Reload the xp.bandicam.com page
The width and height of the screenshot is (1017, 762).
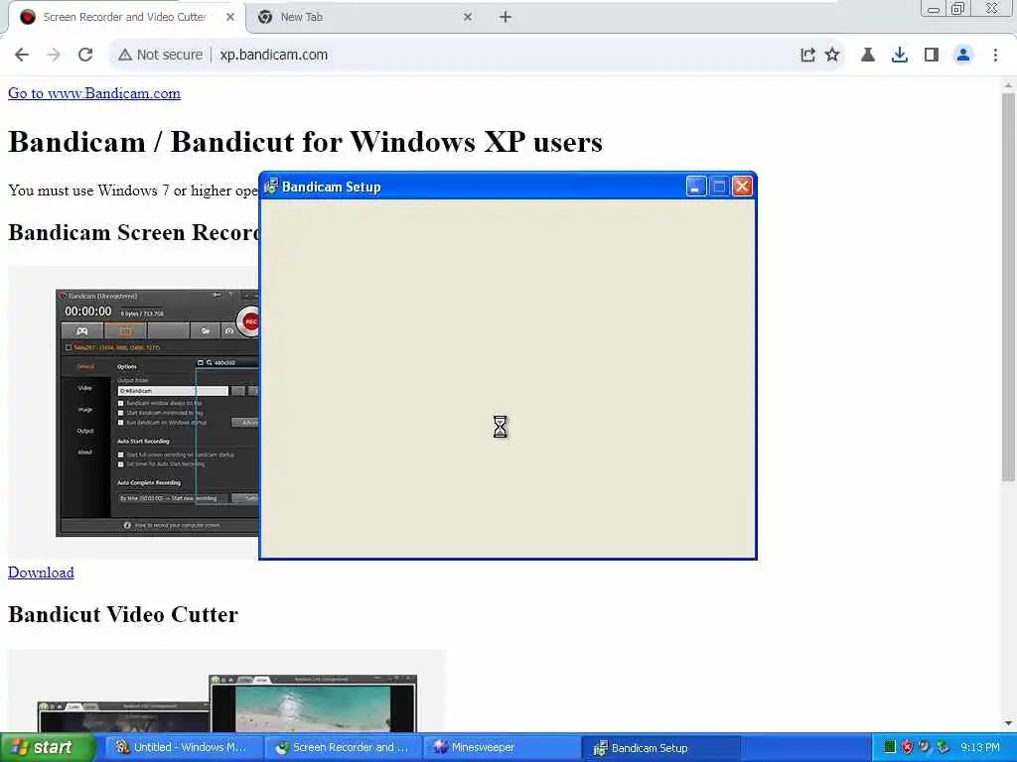[85, 56]
